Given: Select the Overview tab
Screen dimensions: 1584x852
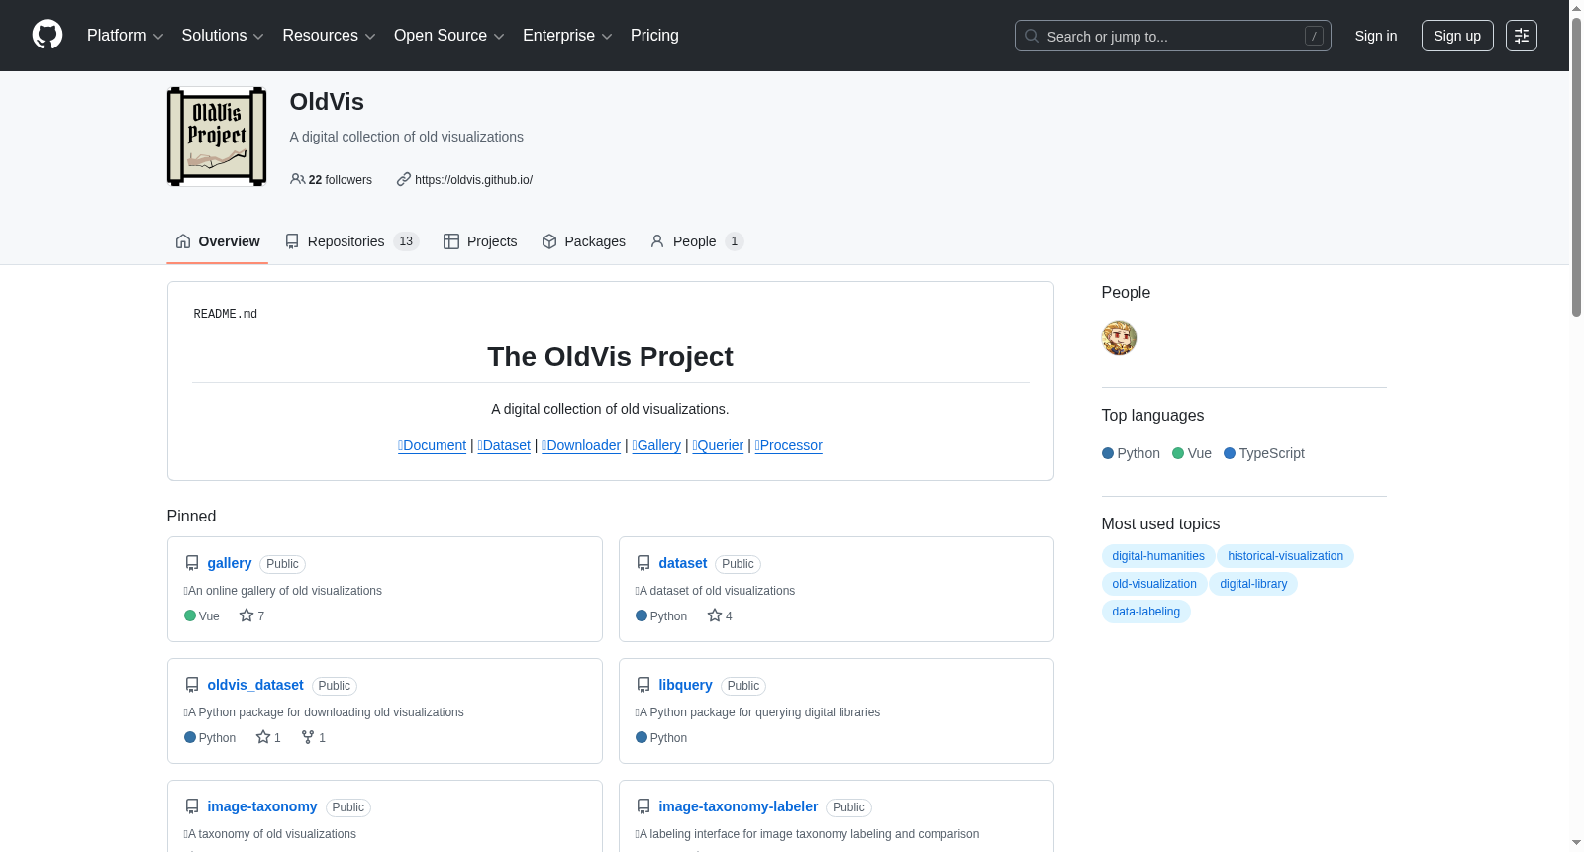Looking at the screenshot, I should (x=218, y=241).
